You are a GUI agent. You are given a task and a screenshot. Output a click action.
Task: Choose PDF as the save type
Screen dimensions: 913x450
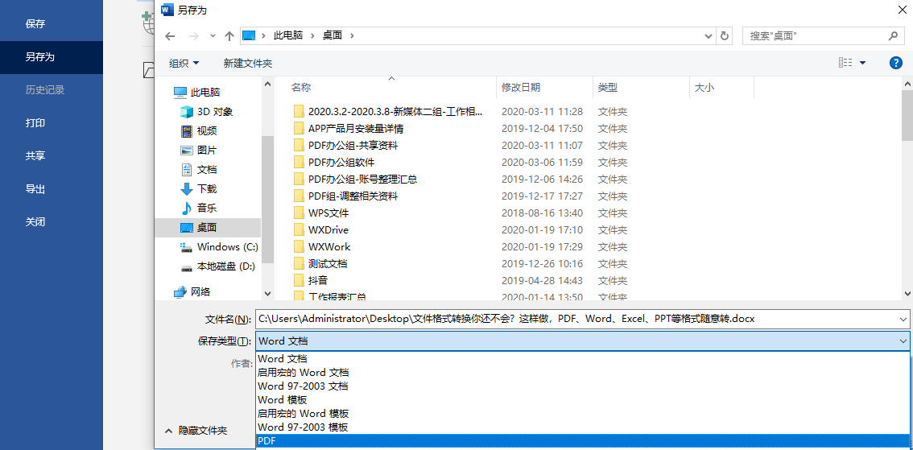581,440
